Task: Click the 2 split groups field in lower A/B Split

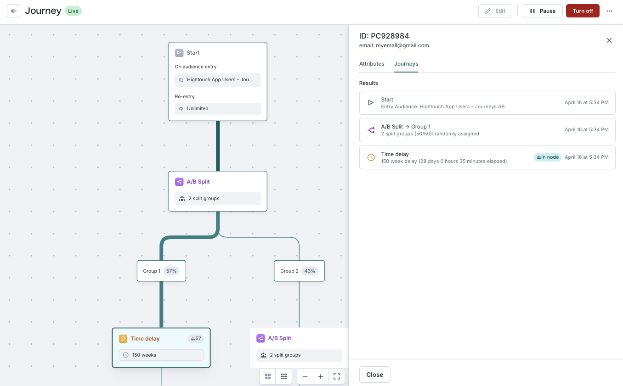Action: point(299,355)
